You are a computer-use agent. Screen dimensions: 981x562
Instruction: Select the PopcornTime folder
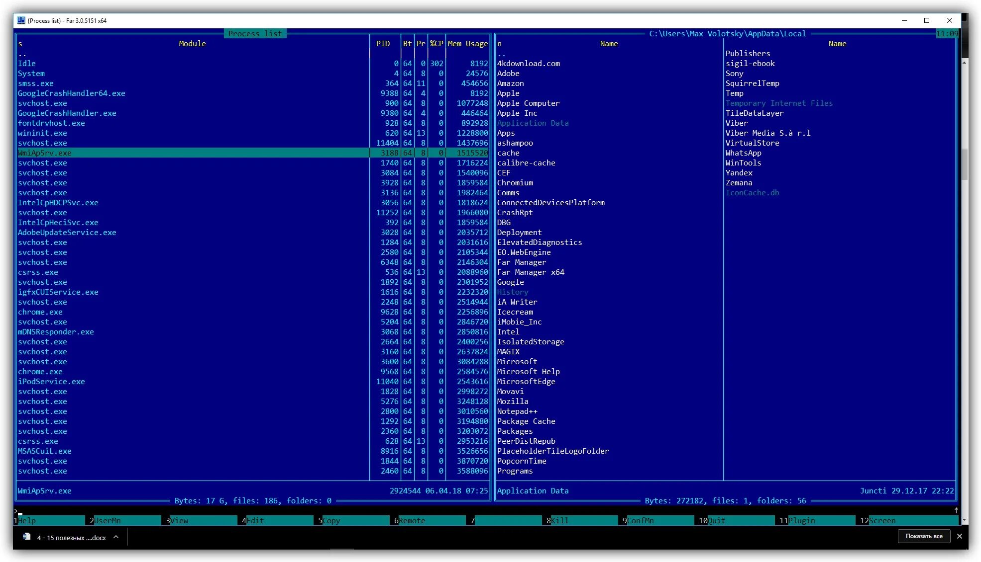[x=522, y=461]
